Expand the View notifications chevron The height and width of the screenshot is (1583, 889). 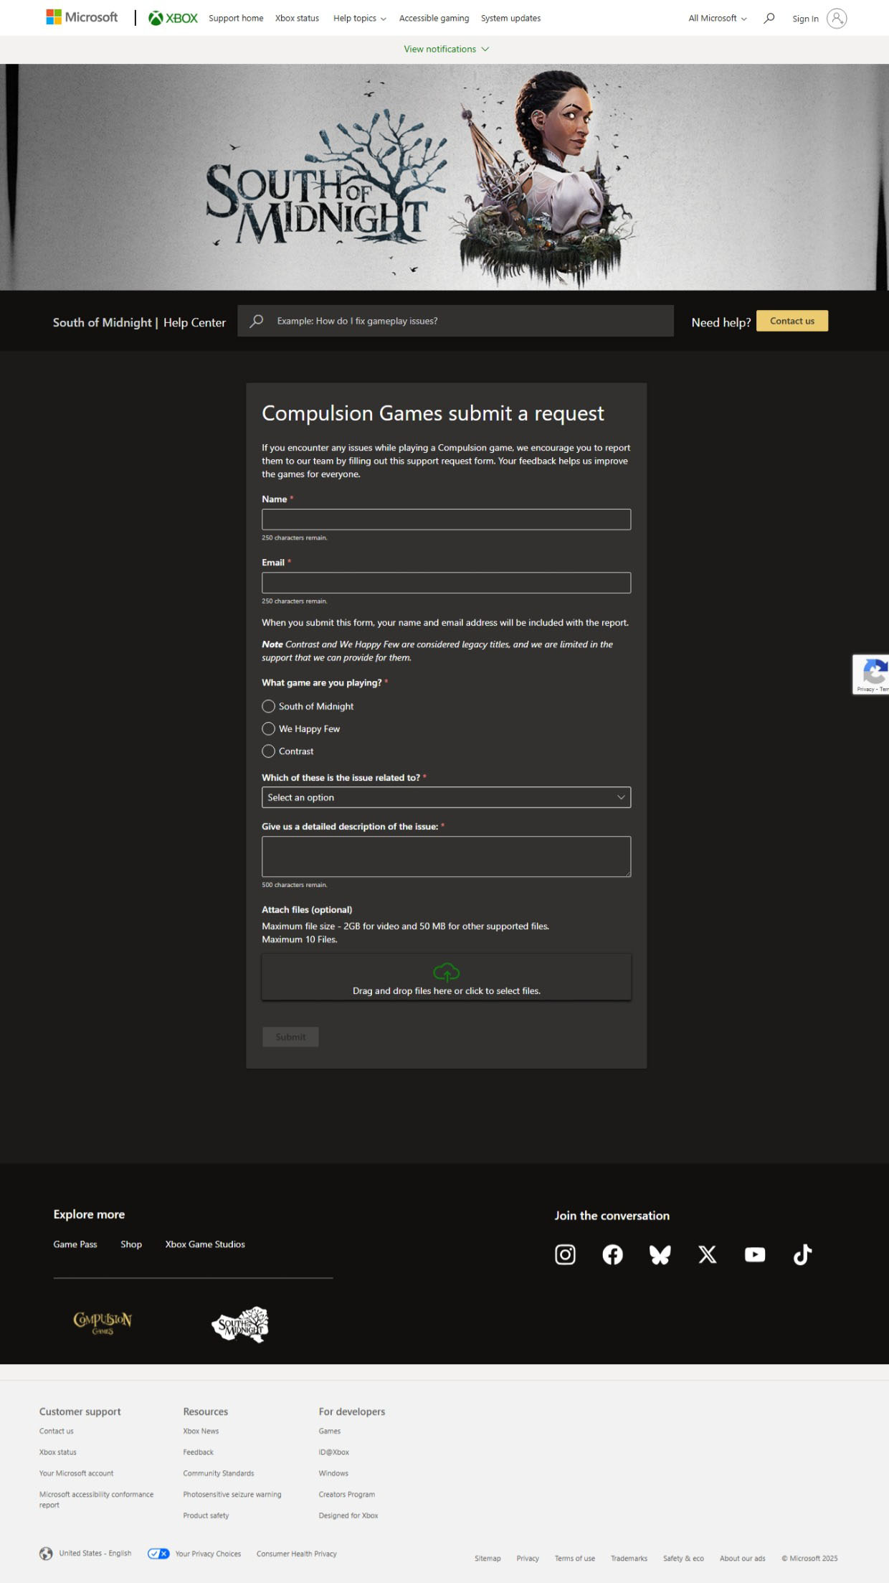point(485,50)
